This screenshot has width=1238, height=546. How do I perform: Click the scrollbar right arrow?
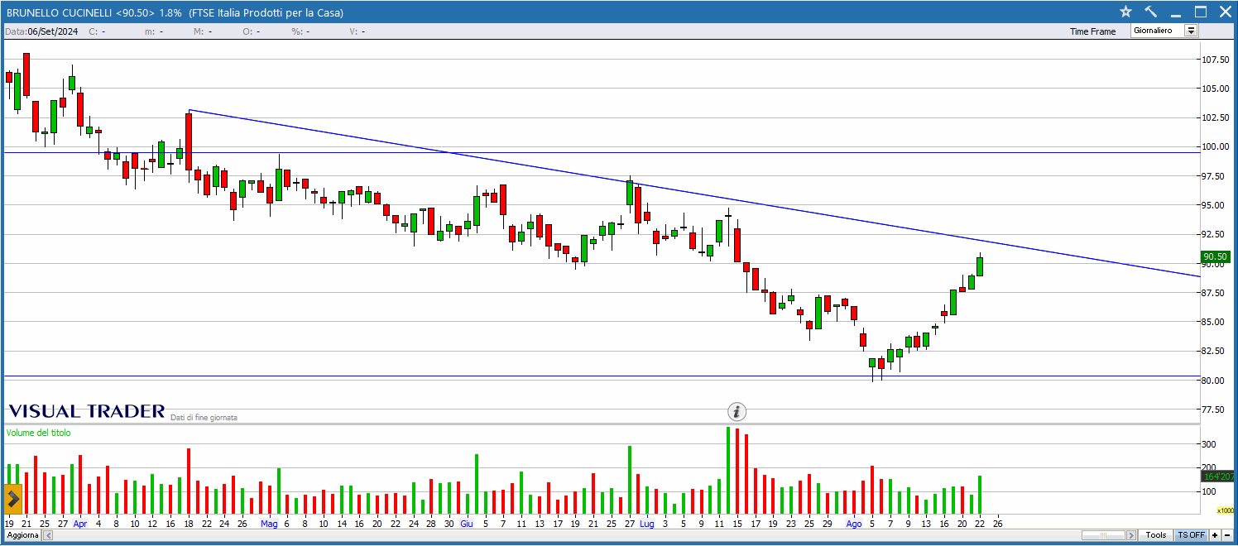1132,535
